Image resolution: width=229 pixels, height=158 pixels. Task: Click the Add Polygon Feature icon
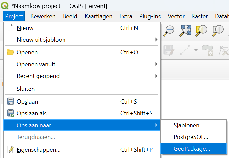point(208,50)
